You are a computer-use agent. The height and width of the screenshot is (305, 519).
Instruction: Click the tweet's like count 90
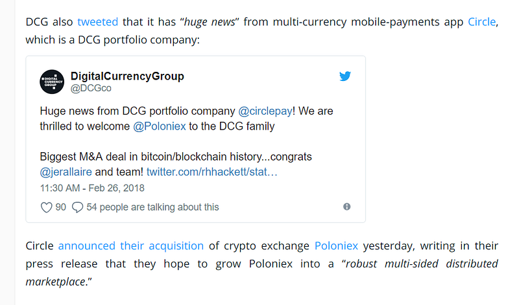pos(60,207)
